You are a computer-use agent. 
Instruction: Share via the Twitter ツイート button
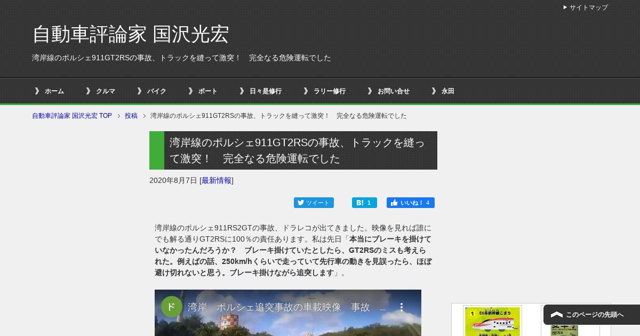[314, 203]
